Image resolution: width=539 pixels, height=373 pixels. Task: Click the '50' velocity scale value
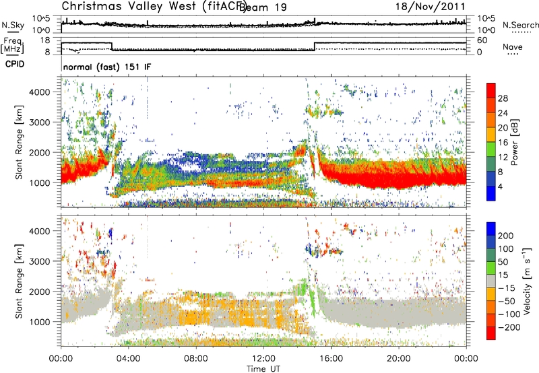[x=503, y=262]
